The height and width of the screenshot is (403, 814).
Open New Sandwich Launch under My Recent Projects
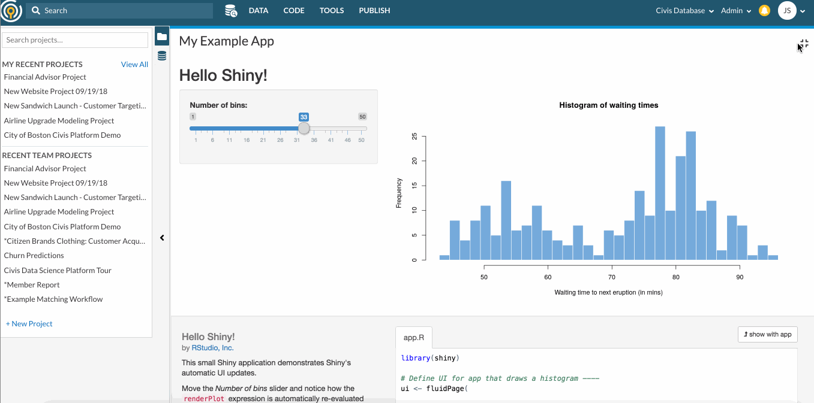pos(75,106)
